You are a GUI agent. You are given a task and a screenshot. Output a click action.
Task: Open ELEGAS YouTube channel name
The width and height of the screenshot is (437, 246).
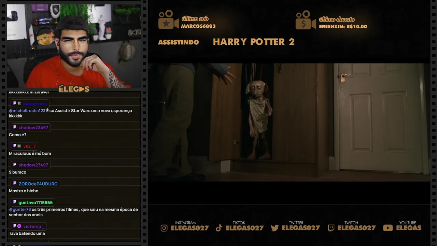coord(409,228)
